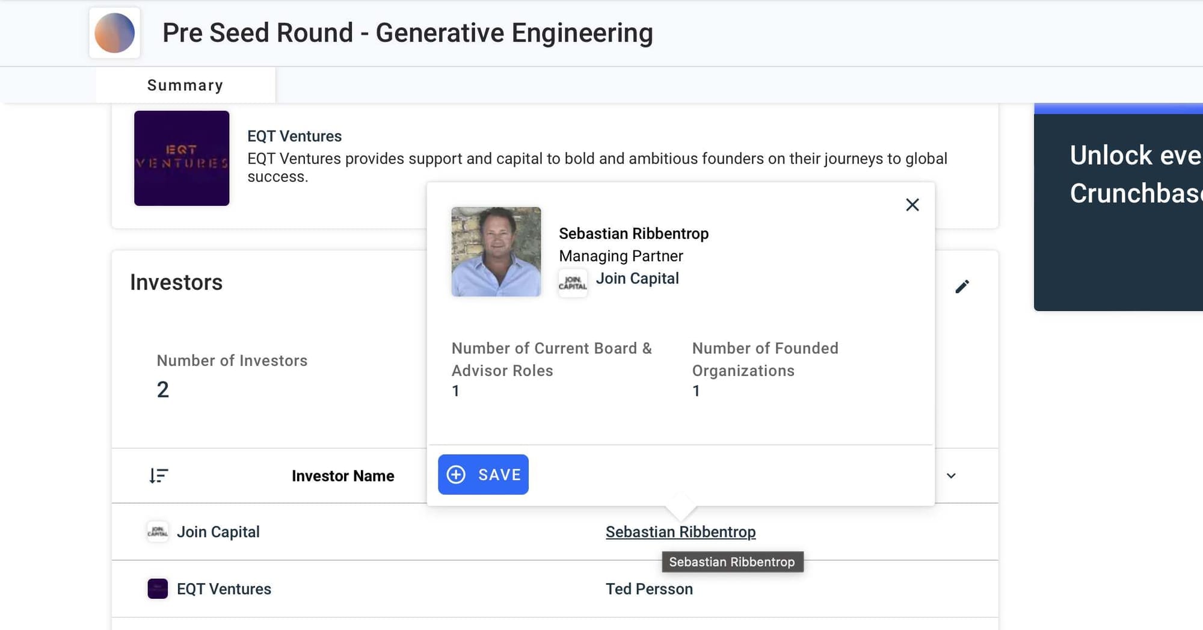This screenshot has height=630, width=1203.
Task: Click the Join Capital logo in table row
Action: point(158,532)
